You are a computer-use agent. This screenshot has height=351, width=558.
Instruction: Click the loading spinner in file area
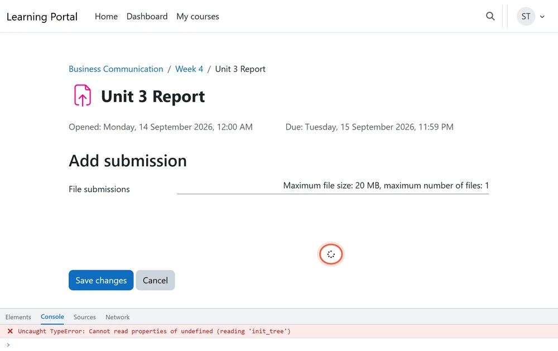[331, 254]
